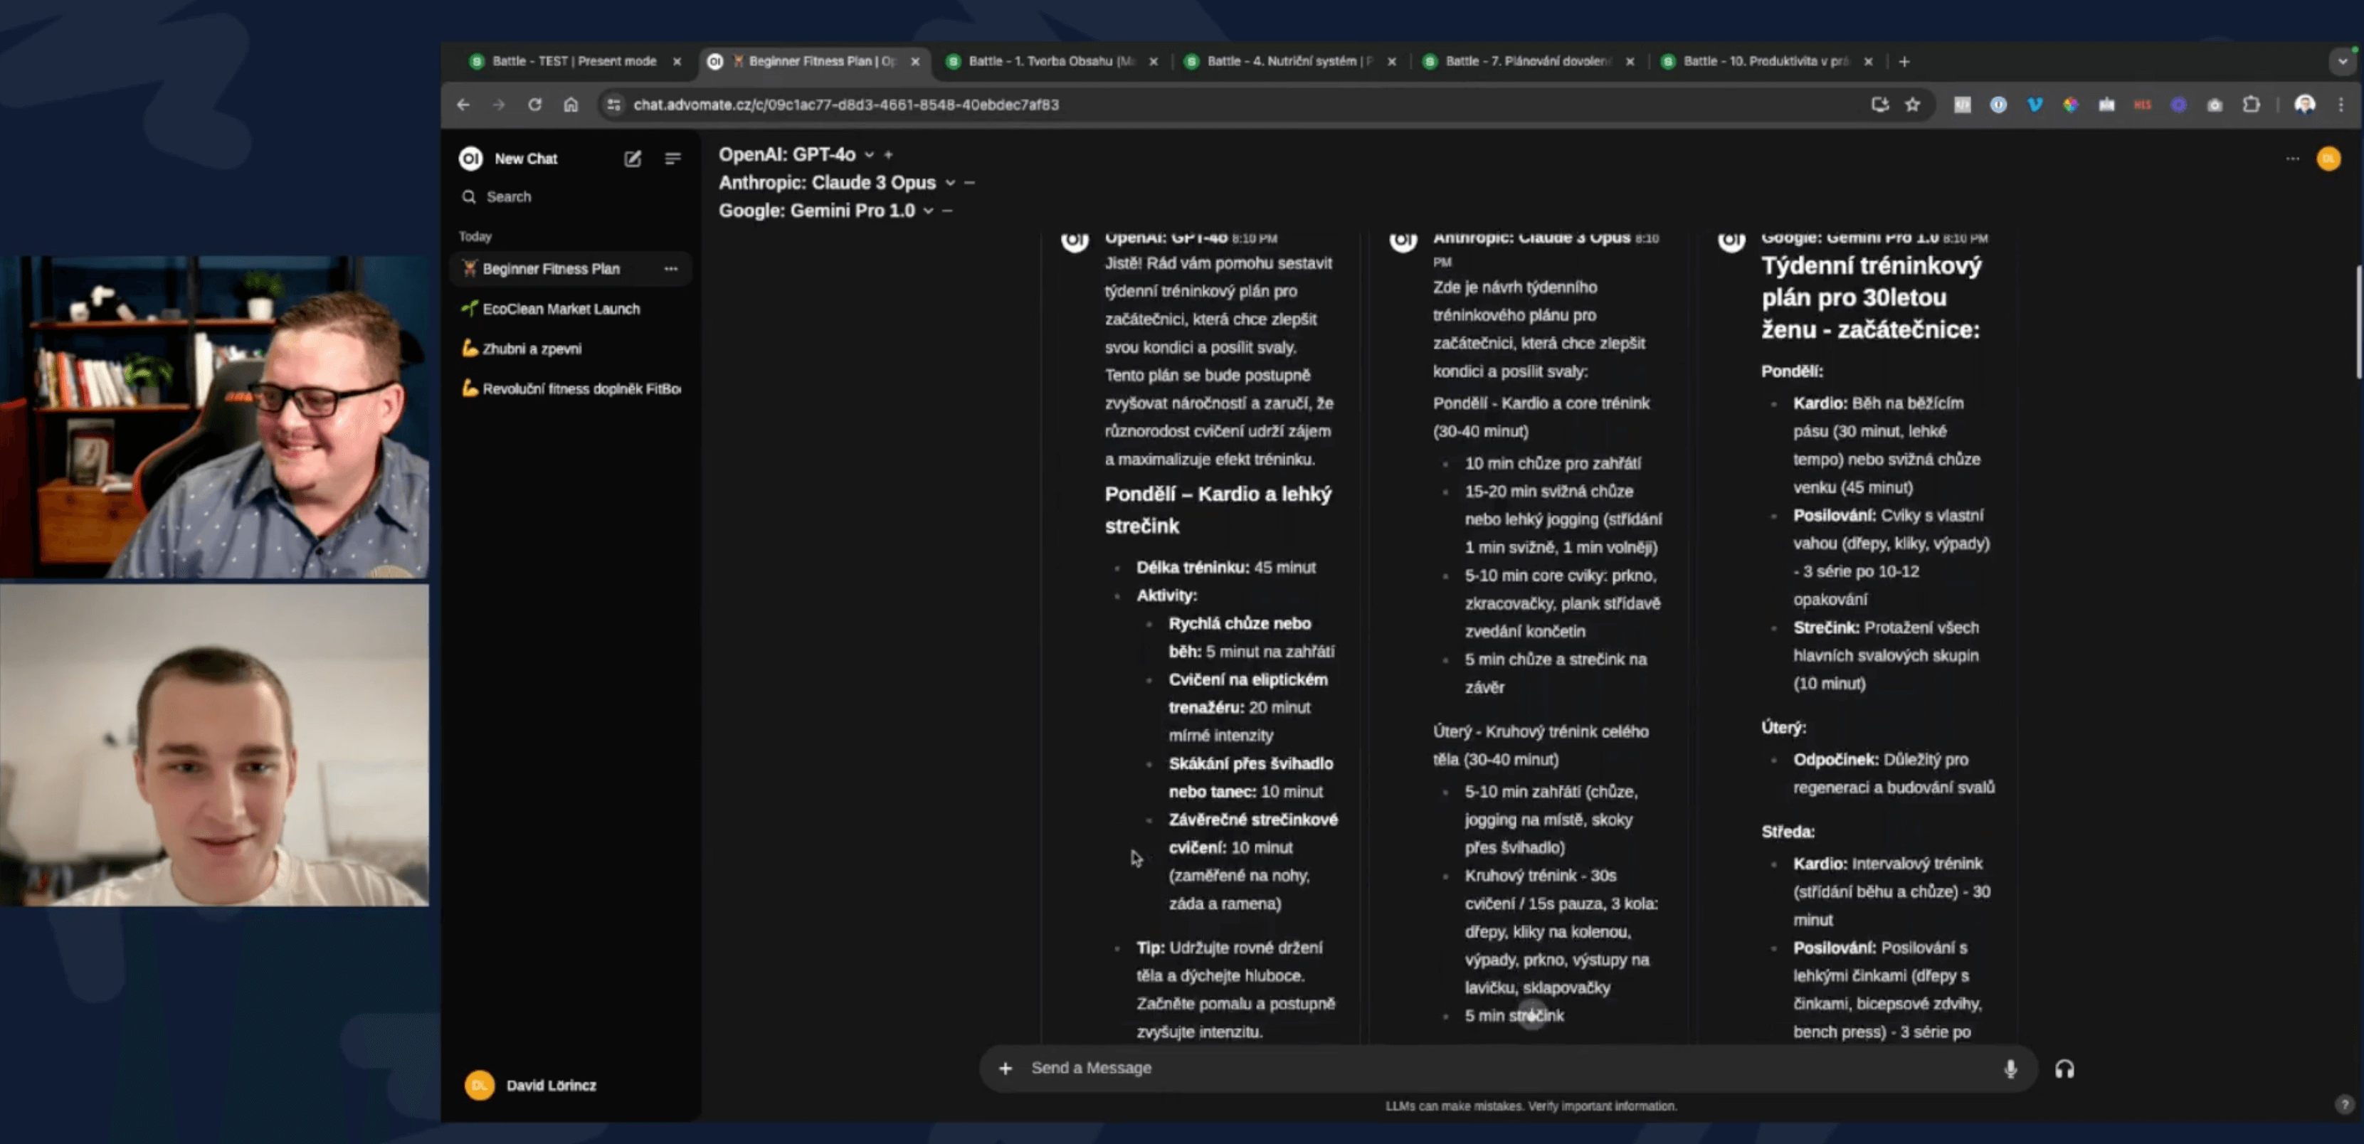Open the blue V extension icon
2364x1144 pixels.
(2035, 105)
